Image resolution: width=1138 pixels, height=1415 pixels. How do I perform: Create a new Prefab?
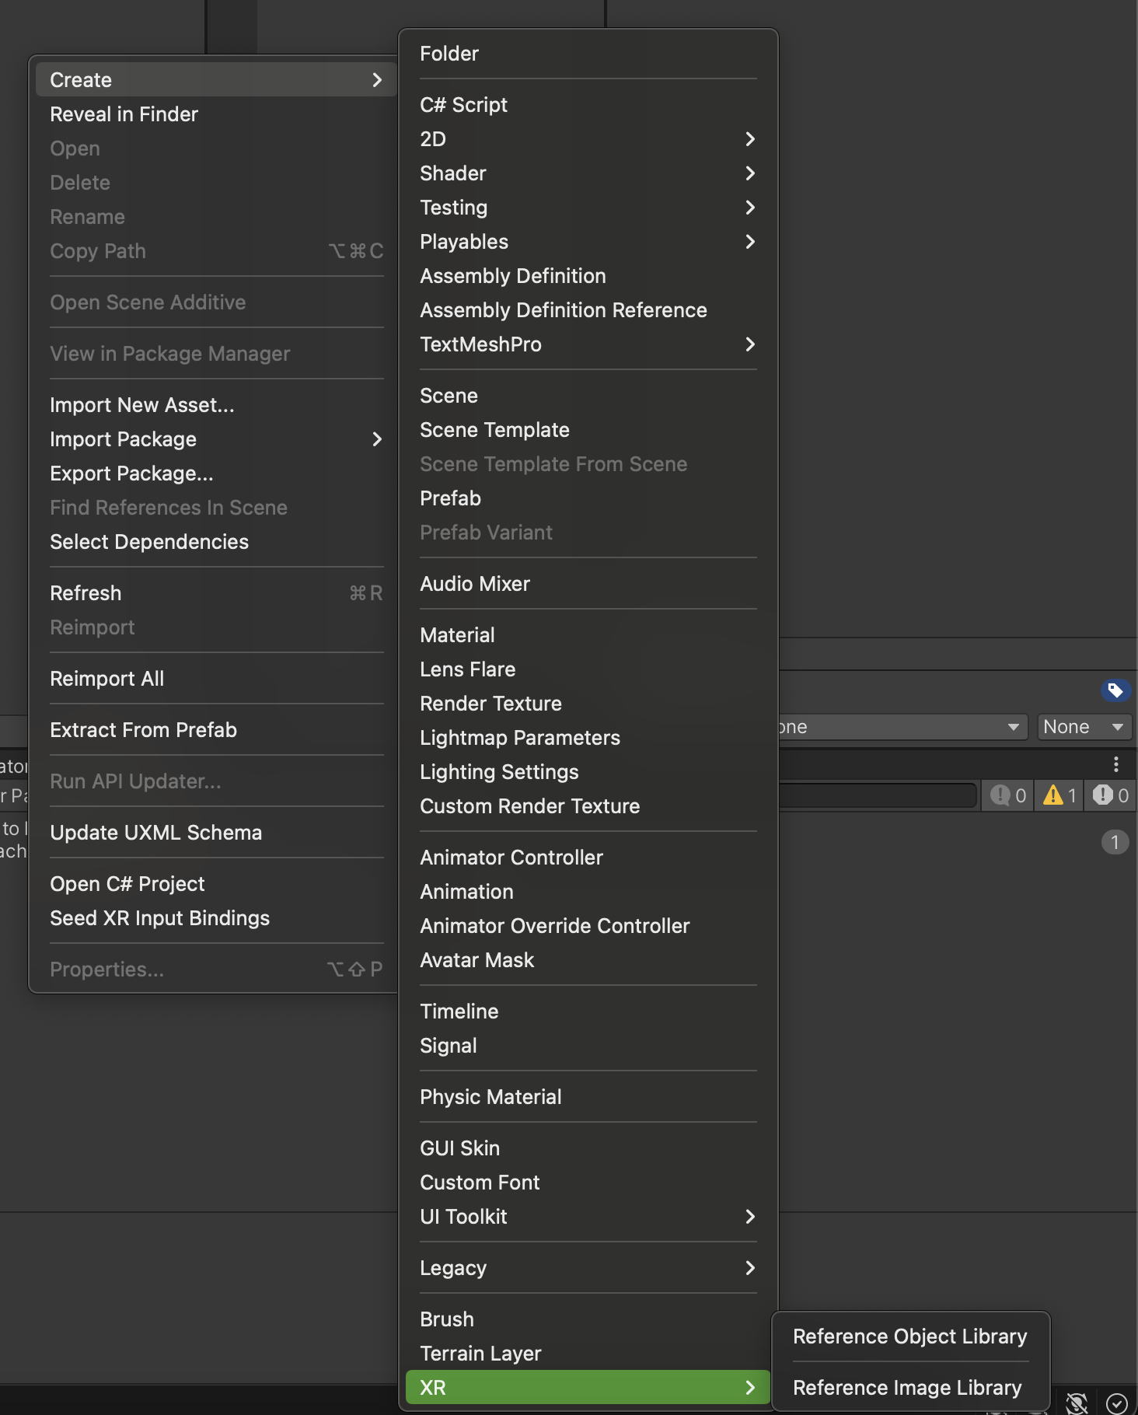[588, 498]
